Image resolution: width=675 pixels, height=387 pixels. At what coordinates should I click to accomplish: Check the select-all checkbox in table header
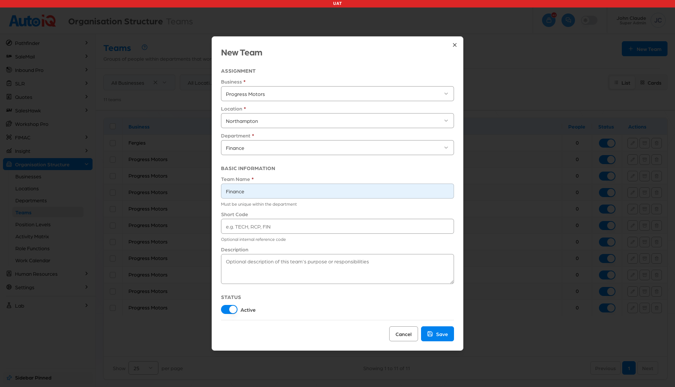[x=113, y=127]
